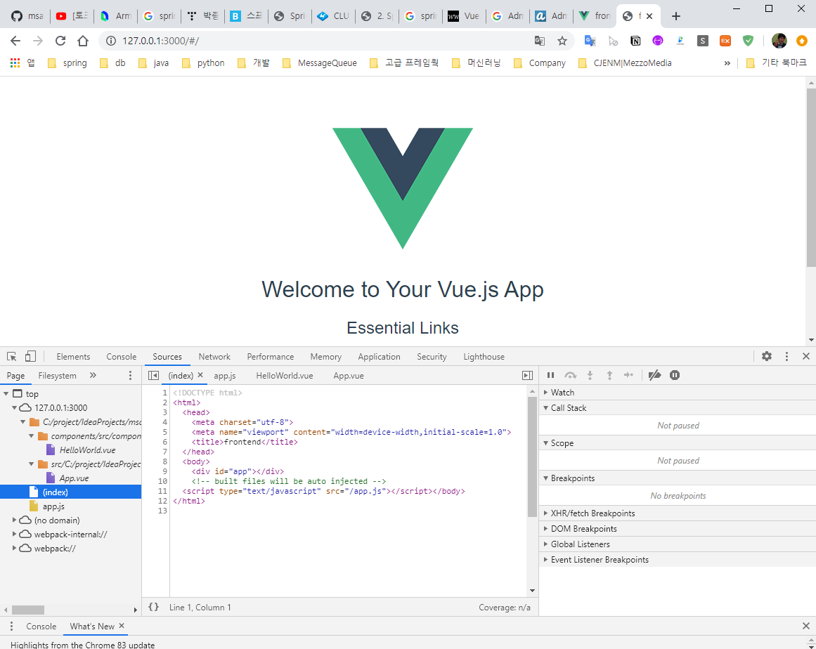Click the debugger step icon
This screenshot has width=816, height=649.
tap(628, 375)
